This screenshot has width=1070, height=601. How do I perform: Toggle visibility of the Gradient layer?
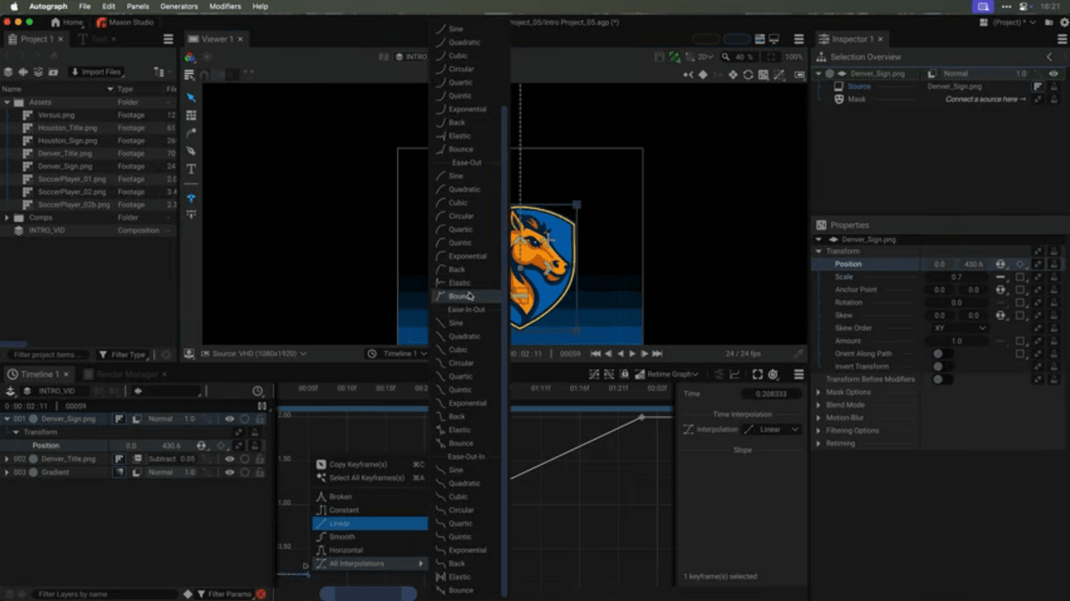[x=229, y=473]
